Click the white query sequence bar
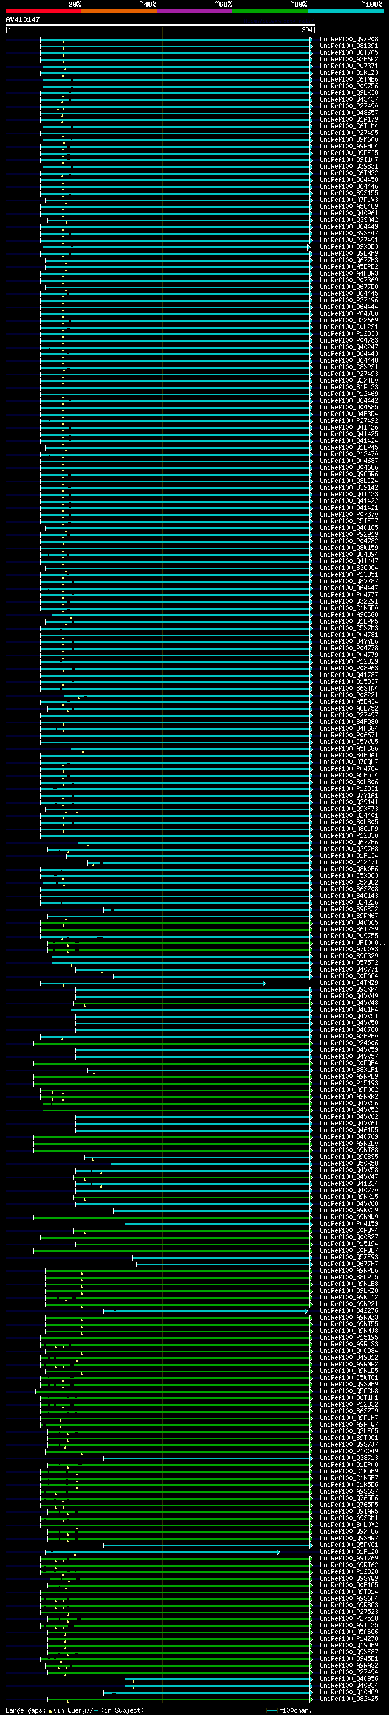 (x=160, y=24)
